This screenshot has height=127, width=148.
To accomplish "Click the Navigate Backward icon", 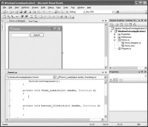I will coord(56,12).
